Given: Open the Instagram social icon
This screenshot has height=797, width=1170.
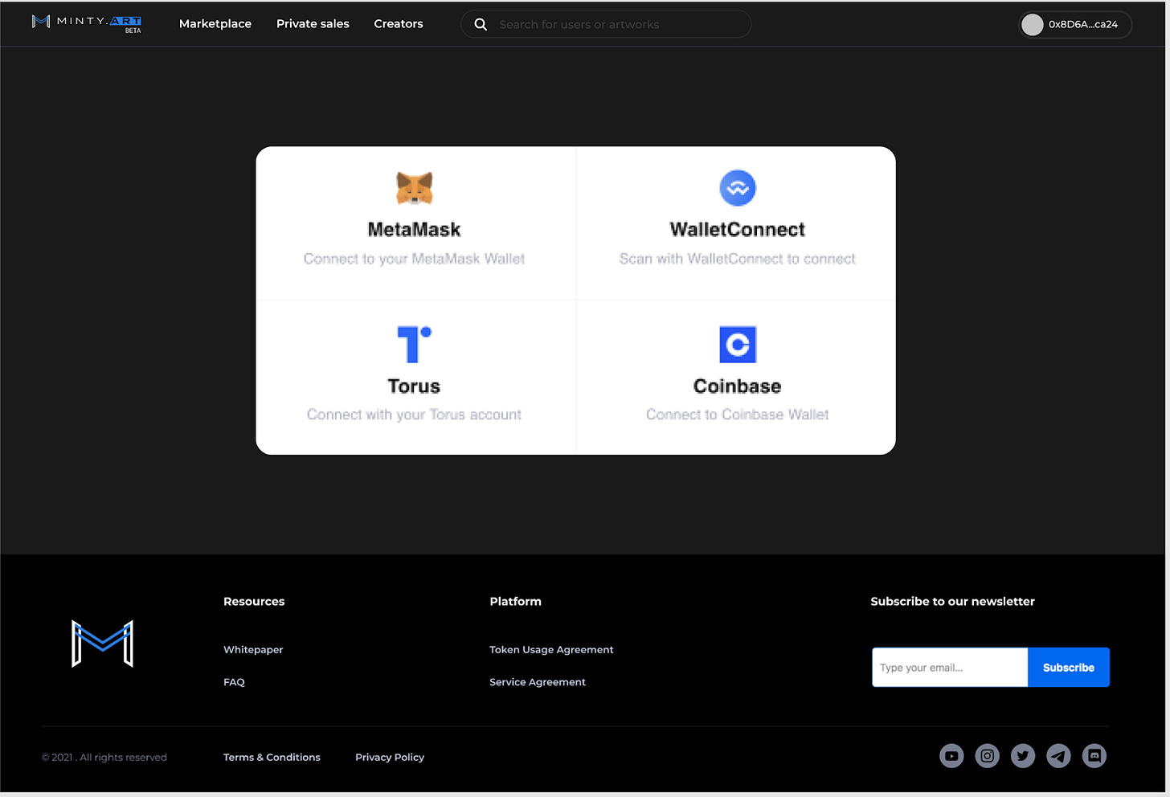Looking at the screenshot, I should tap(988, 756).
